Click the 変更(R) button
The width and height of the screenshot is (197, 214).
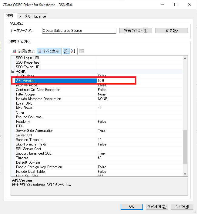click(x=172, y=31)
